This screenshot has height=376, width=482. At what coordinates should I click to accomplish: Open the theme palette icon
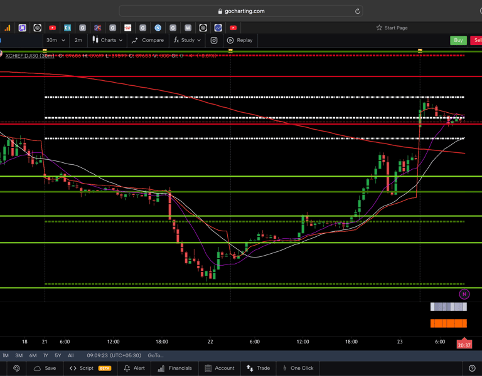click(x=16, y=368)
